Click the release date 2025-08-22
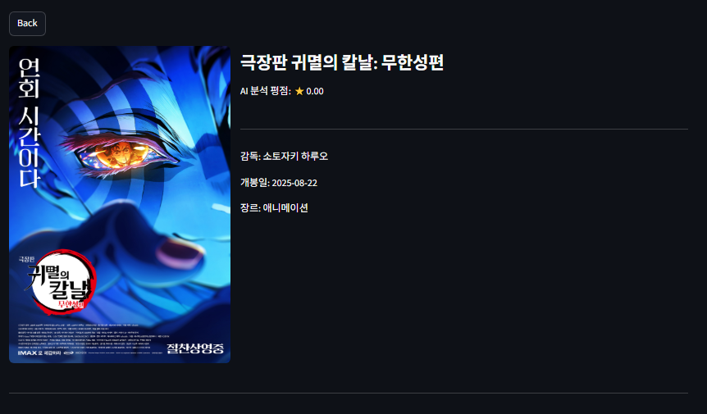Viewport: 707px width, 414px height. tap(294, 183)
